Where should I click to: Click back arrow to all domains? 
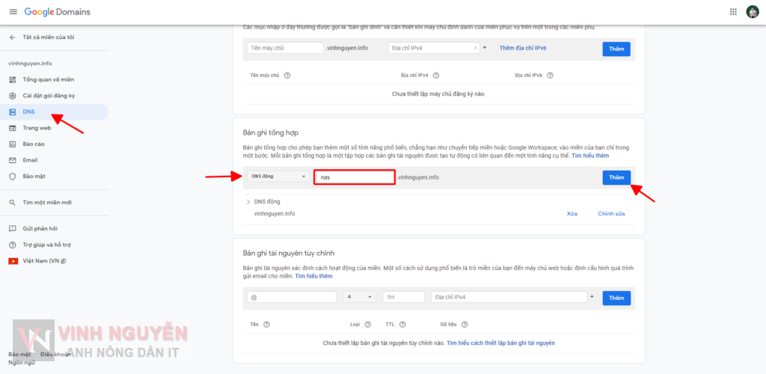(12, 37)
